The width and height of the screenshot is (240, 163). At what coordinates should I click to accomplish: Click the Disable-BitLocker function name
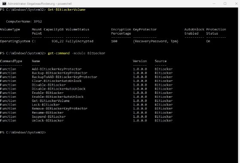pos(49,85)
